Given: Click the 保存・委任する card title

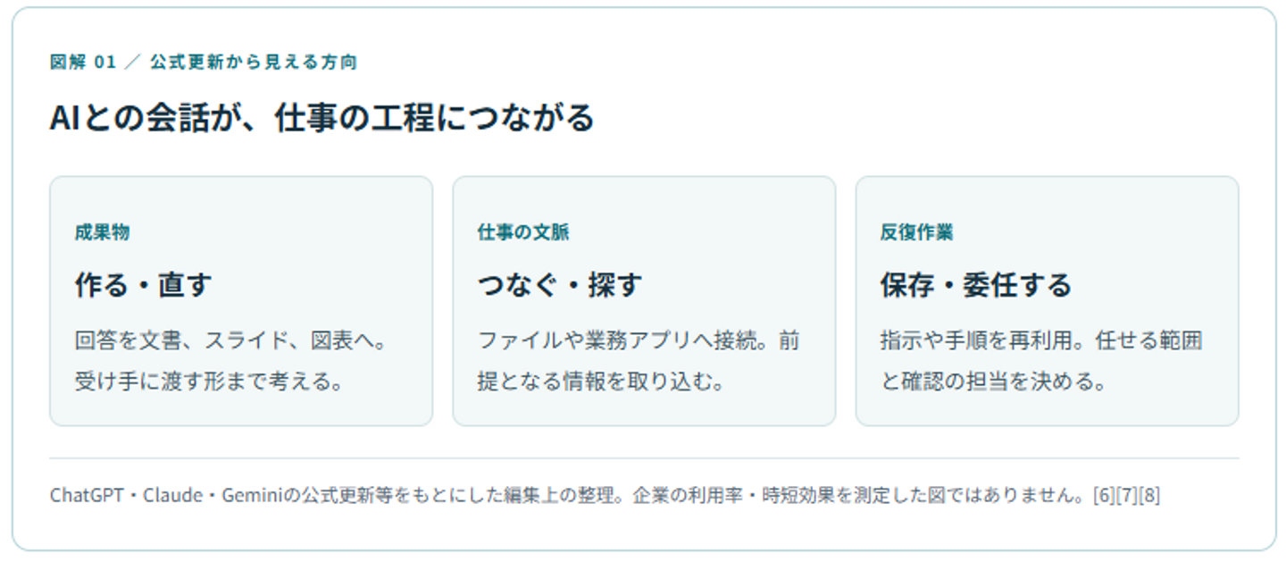Looking at the screenshot, I should [x=975, y=286].
